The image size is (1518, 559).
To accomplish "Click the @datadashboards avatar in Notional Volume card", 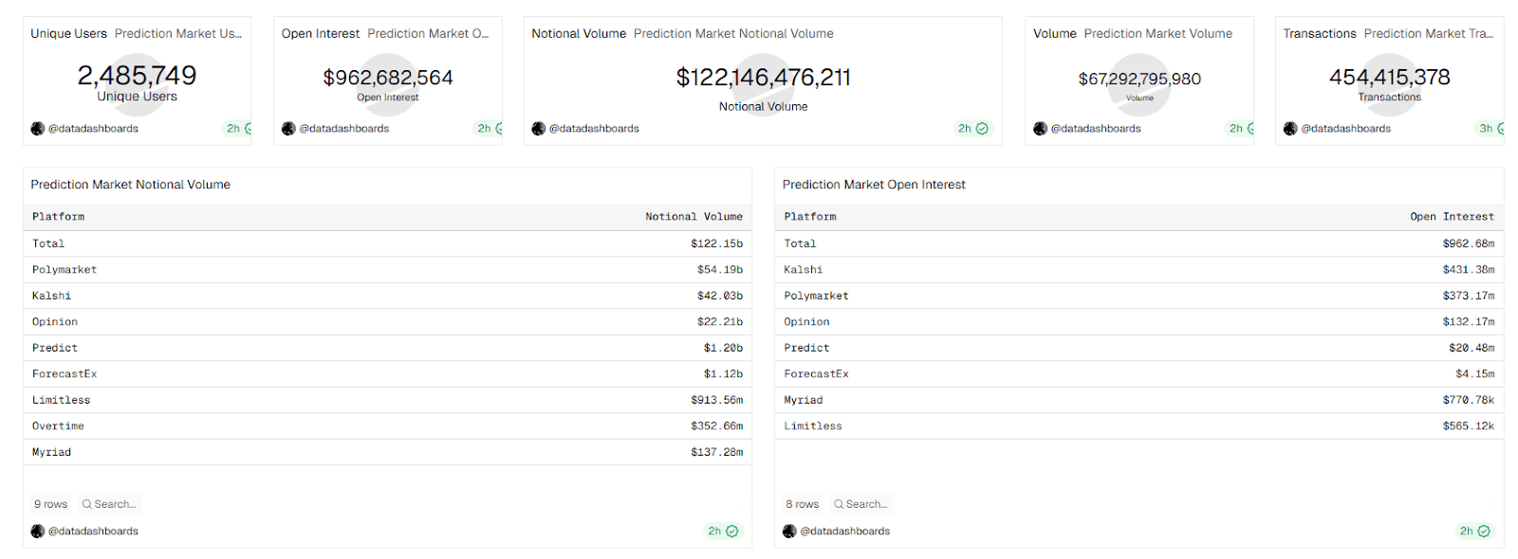I will (x=539, y=129).
